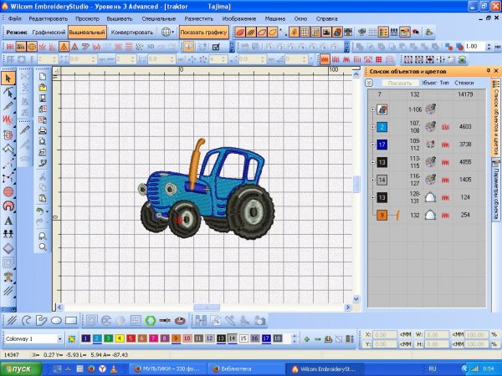Open the Просмотр menu

pyautogui.click(x=87, y=18)
